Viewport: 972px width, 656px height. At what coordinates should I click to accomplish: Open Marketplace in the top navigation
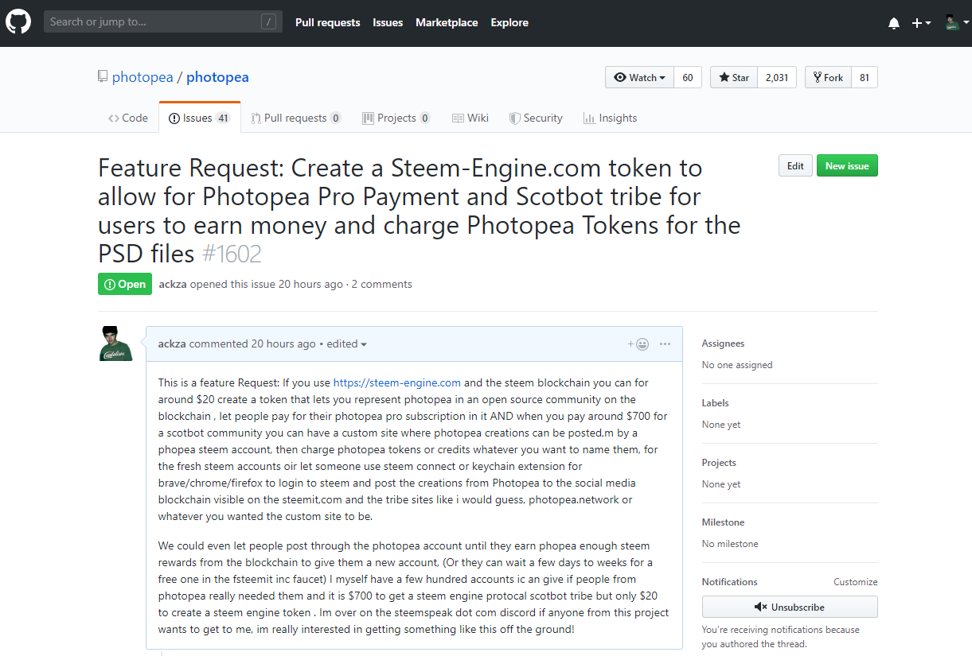click(447, 23)
